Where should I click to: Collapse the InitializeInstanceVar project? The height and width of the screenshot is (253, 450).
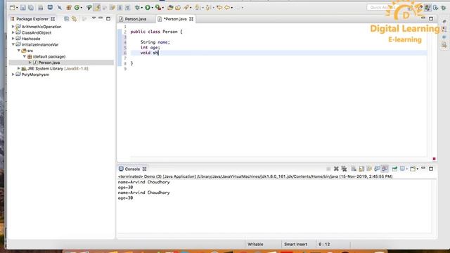tap(13, 44)
